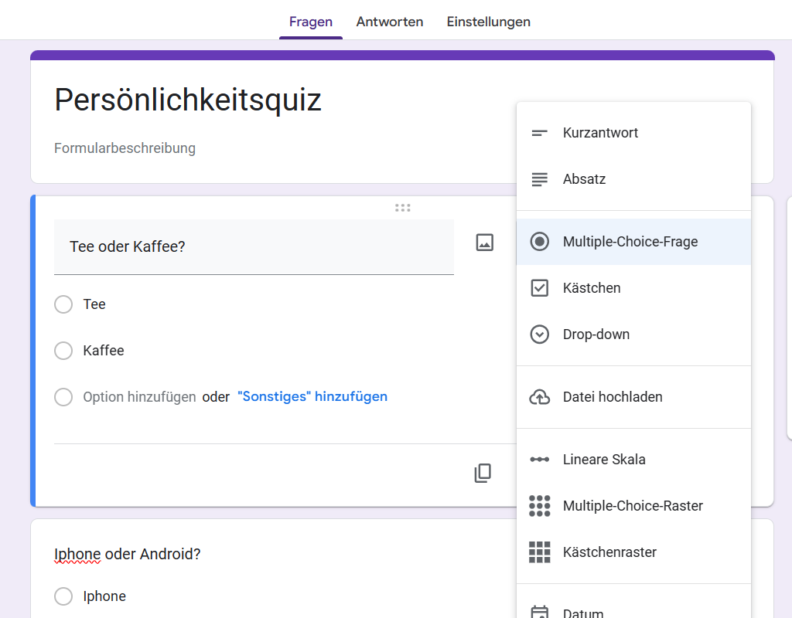
Task: Click the "Sonstiges" hinzufügen link
Action: pos(312,397)
